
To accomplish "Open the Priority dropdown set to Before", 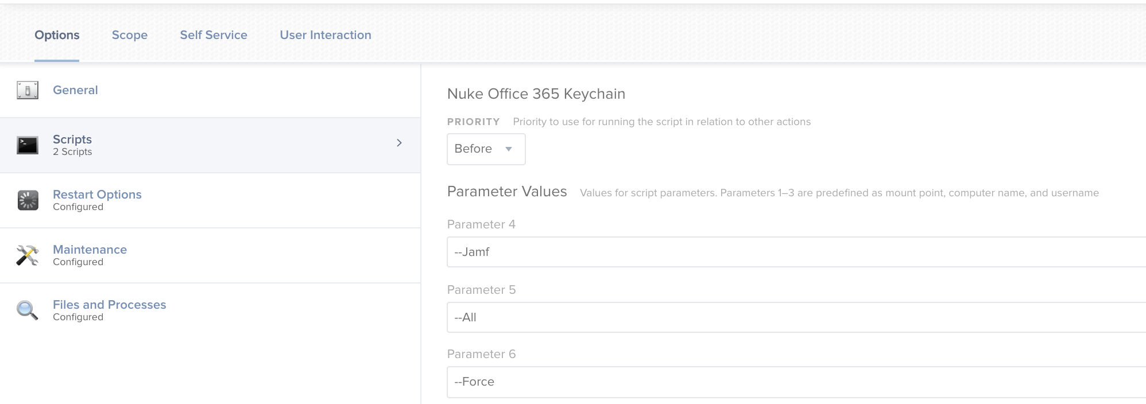I will pos(486,149).
